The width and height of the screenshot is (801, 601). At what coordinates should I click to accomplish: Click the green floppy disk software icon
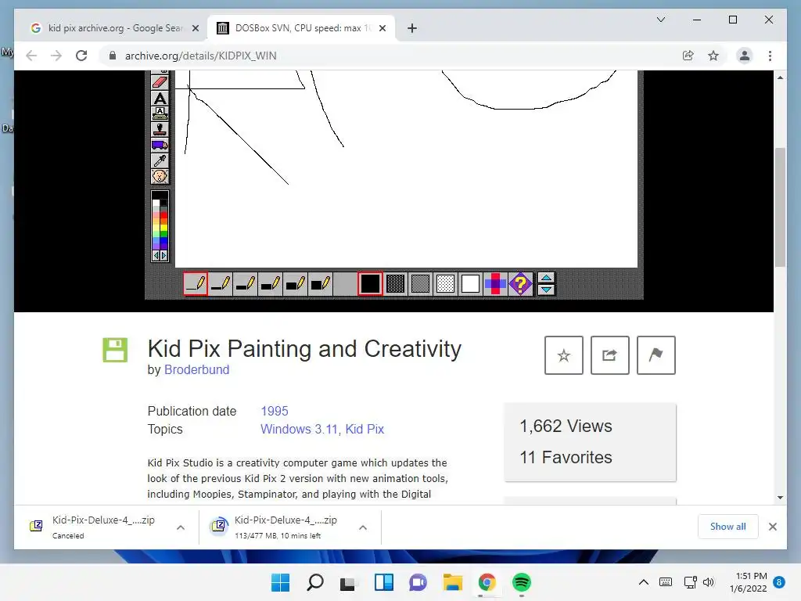tap(115, 350)
